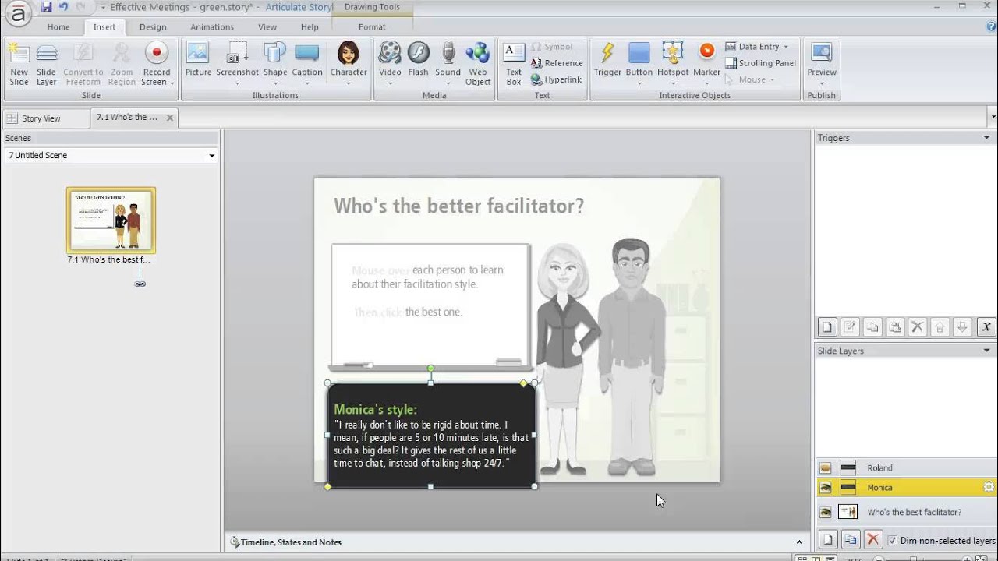Image resolution: width=998 pixels, height=561 pixels.
Task: Select the Monica layer row
Action: click(x=906, y=488)
